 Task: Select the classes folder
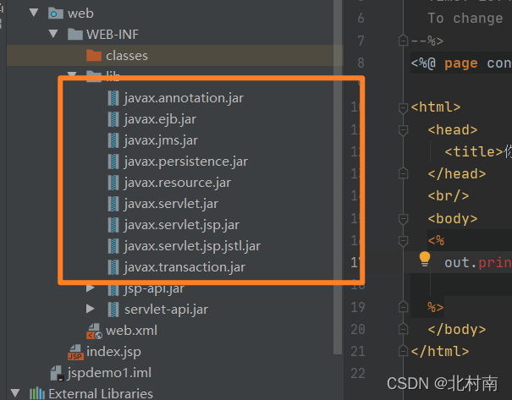click(x=127, y=56)
